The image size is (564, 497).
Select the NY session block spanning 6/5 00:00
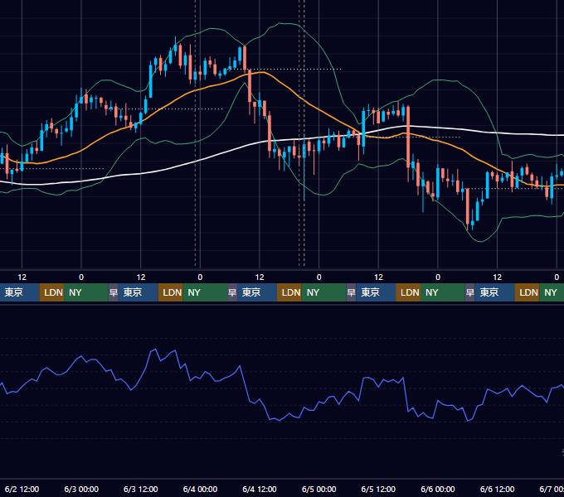[323, 292]
